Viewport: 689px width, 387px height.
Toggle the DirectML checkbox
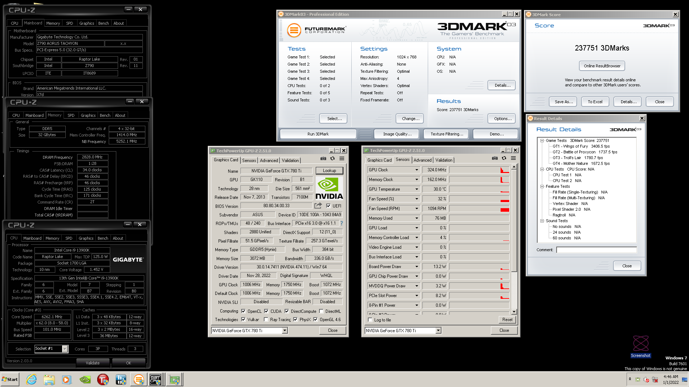tap(321, 311)
